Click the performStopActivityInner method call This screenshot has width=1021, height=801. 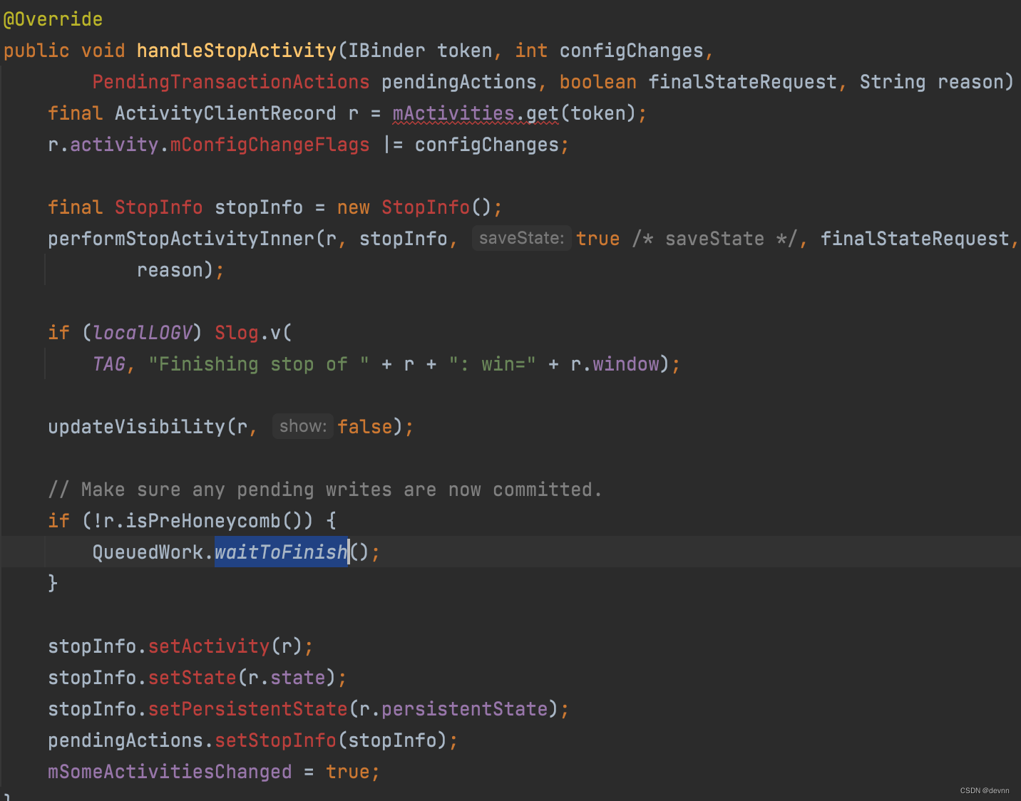click(x=181, y=239)
